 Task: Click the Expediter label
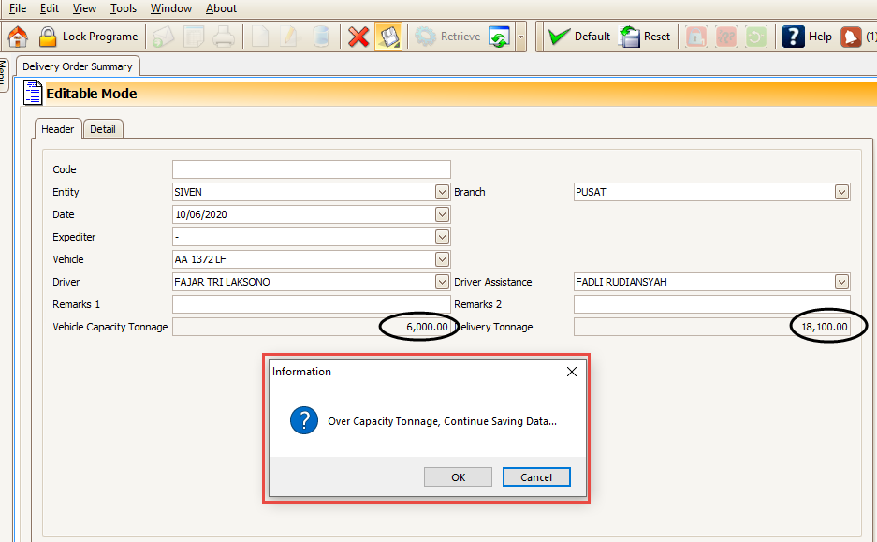74,237
